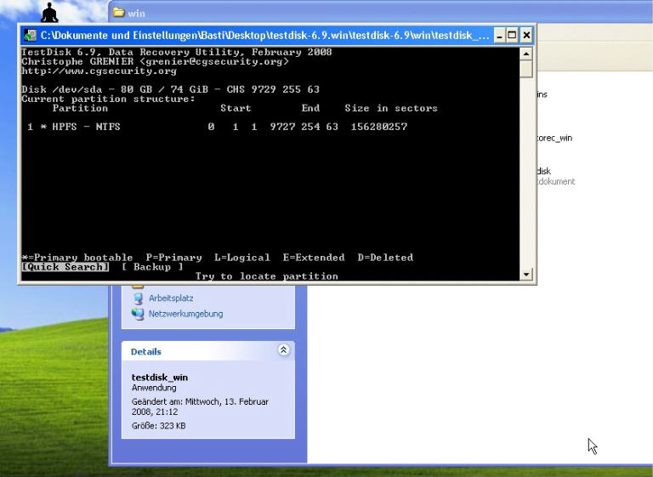Click the black meditating figure desktop icon
Image resolution: width=653 pixels, height=477 pixels.
49,13
